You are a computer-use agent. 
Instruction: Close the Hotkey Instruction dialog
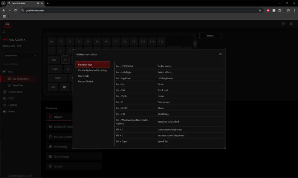pos(220,54)
